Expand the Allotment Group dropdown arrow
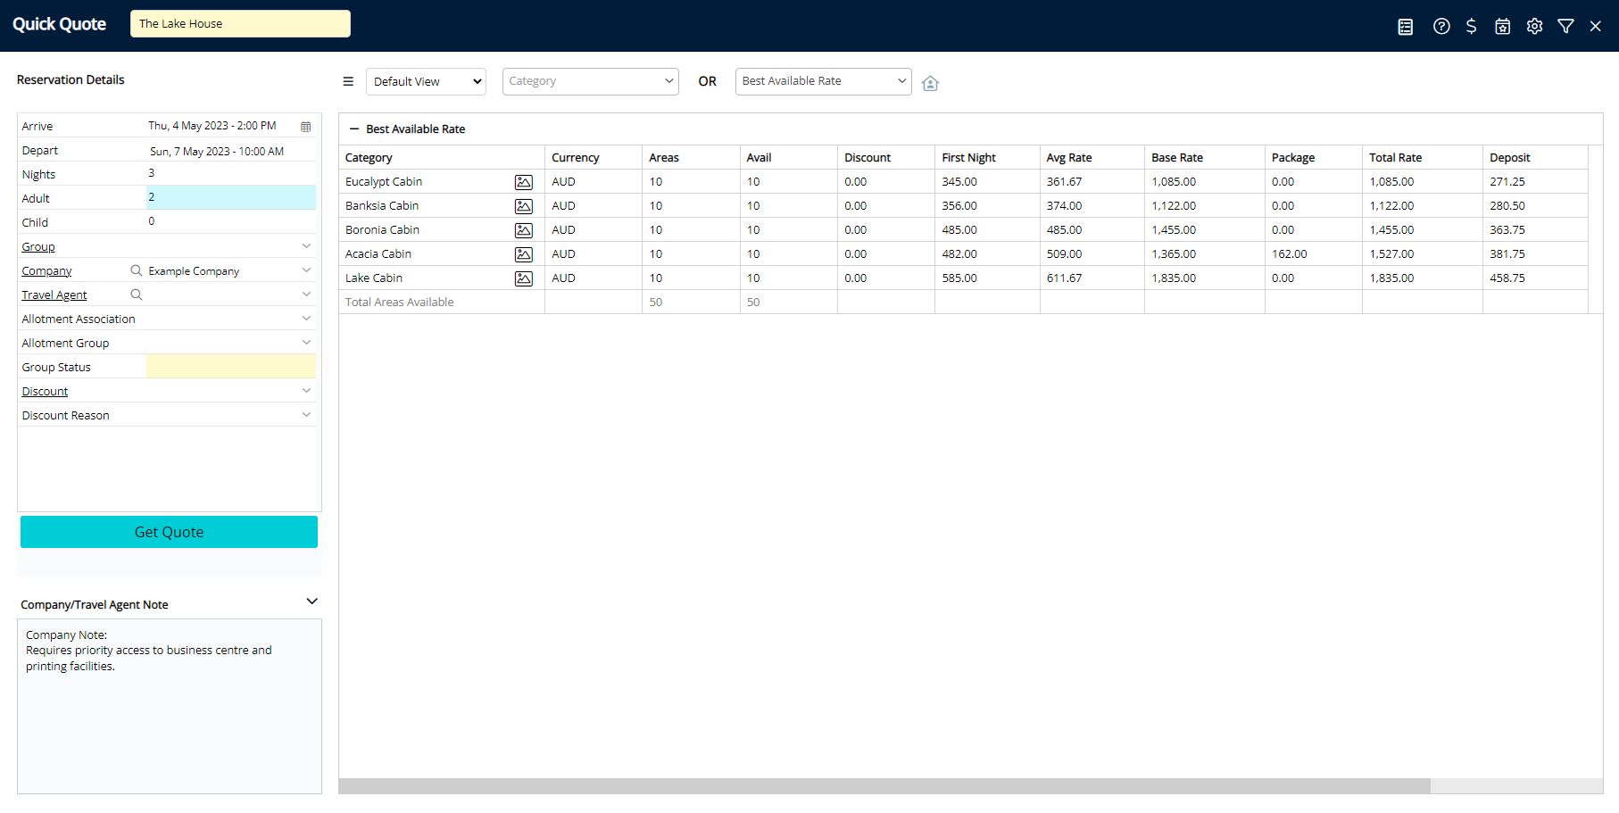 306,343
